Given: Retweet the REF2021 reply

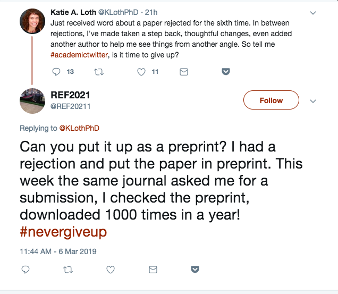Looking at the screenshot, I should [67, 270].
